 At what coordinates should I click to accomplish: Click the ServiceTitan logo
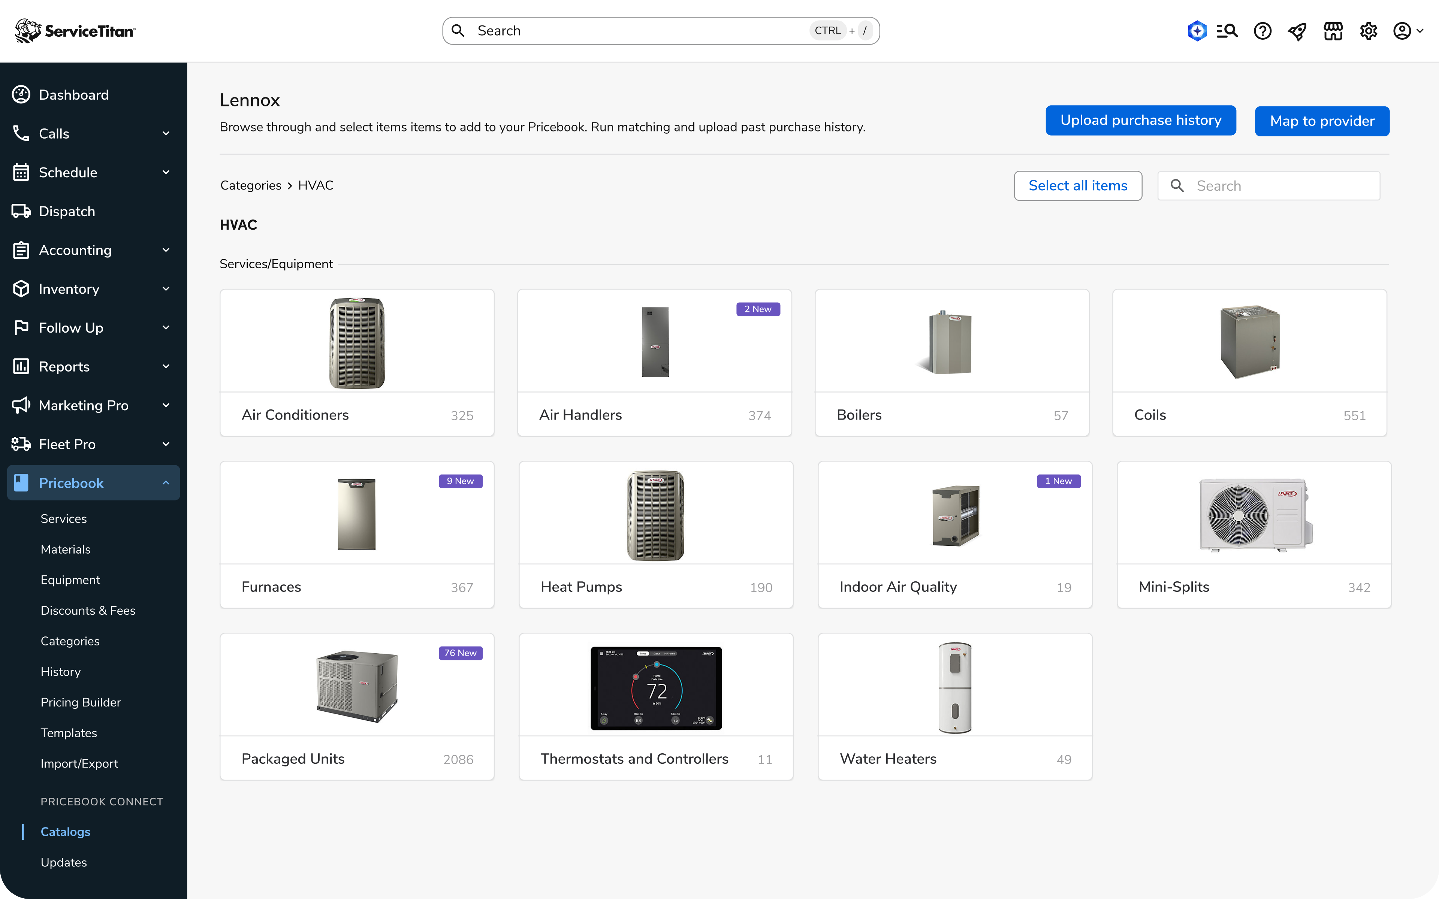click(x=76, y=31)
